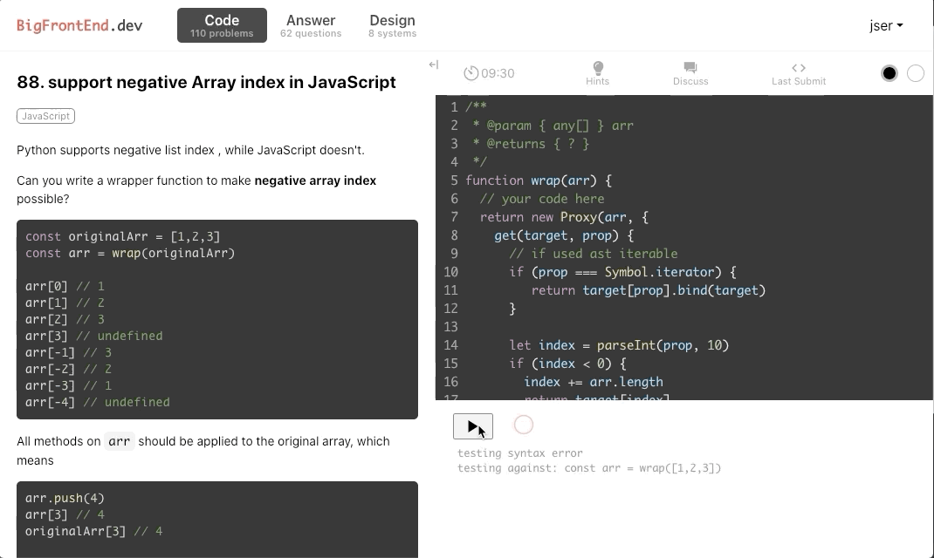Switch to Answer 62 questions tab

pos(311,25)
